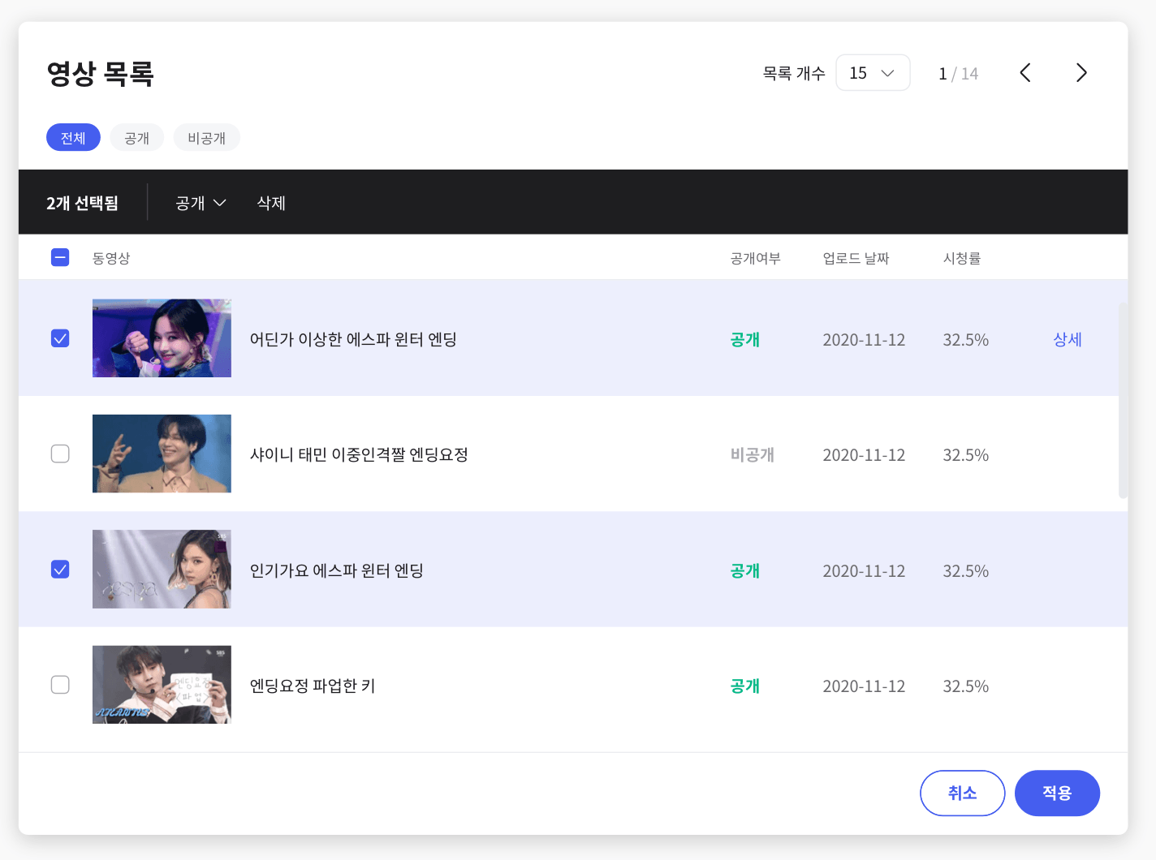
Task: Select the 전체 filter tab
Action: [x=73, y=138]
